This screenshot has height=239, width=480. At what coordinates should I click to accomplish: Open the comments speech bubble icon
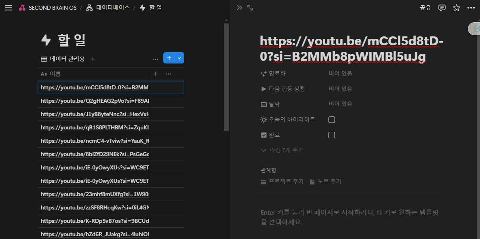(442, 8)
